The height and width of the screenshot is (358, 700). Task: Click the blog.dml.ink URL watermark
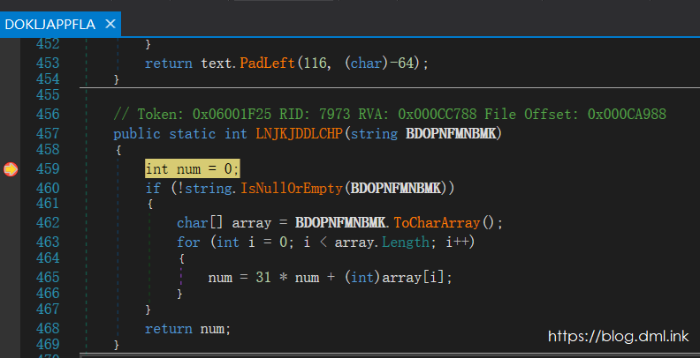(619, 336)
